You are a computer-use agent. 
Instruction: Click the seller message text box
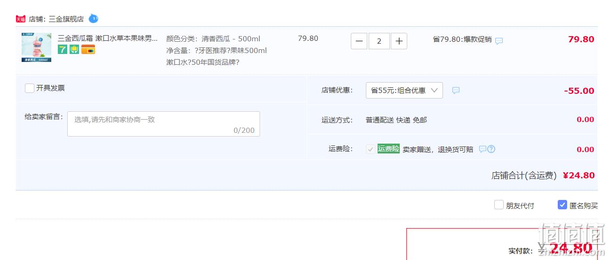click(164, 124)
